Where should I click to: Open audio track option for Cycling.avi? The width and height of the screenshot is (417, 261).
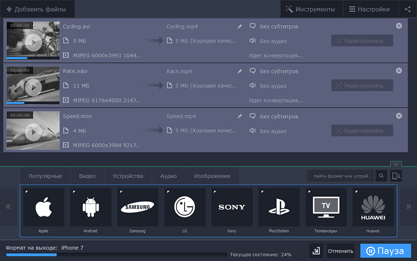click(x=268, y=41)
